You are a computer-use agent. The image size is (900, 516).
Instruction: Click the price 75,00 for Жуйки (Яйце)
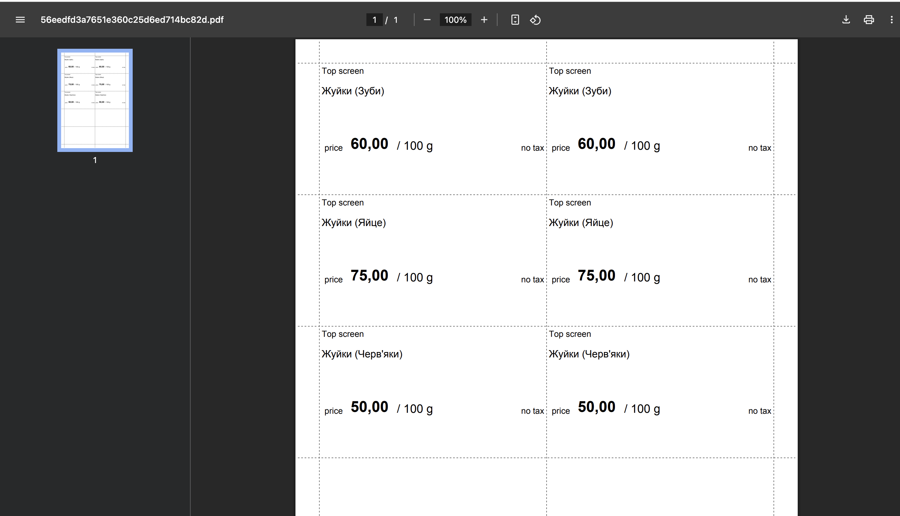(369, 275)
